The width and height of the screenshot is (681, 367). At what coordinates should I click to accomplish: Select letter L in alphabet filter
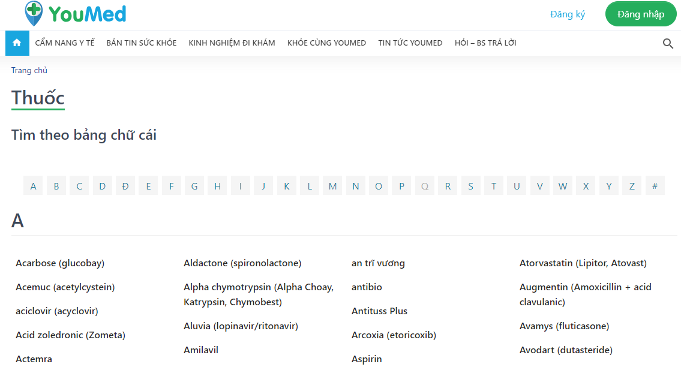[309, 186]
